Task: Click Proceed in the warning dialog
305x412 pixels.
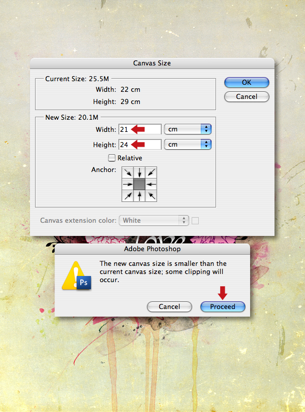Action: pyautogui.click(x=223, y=306)
